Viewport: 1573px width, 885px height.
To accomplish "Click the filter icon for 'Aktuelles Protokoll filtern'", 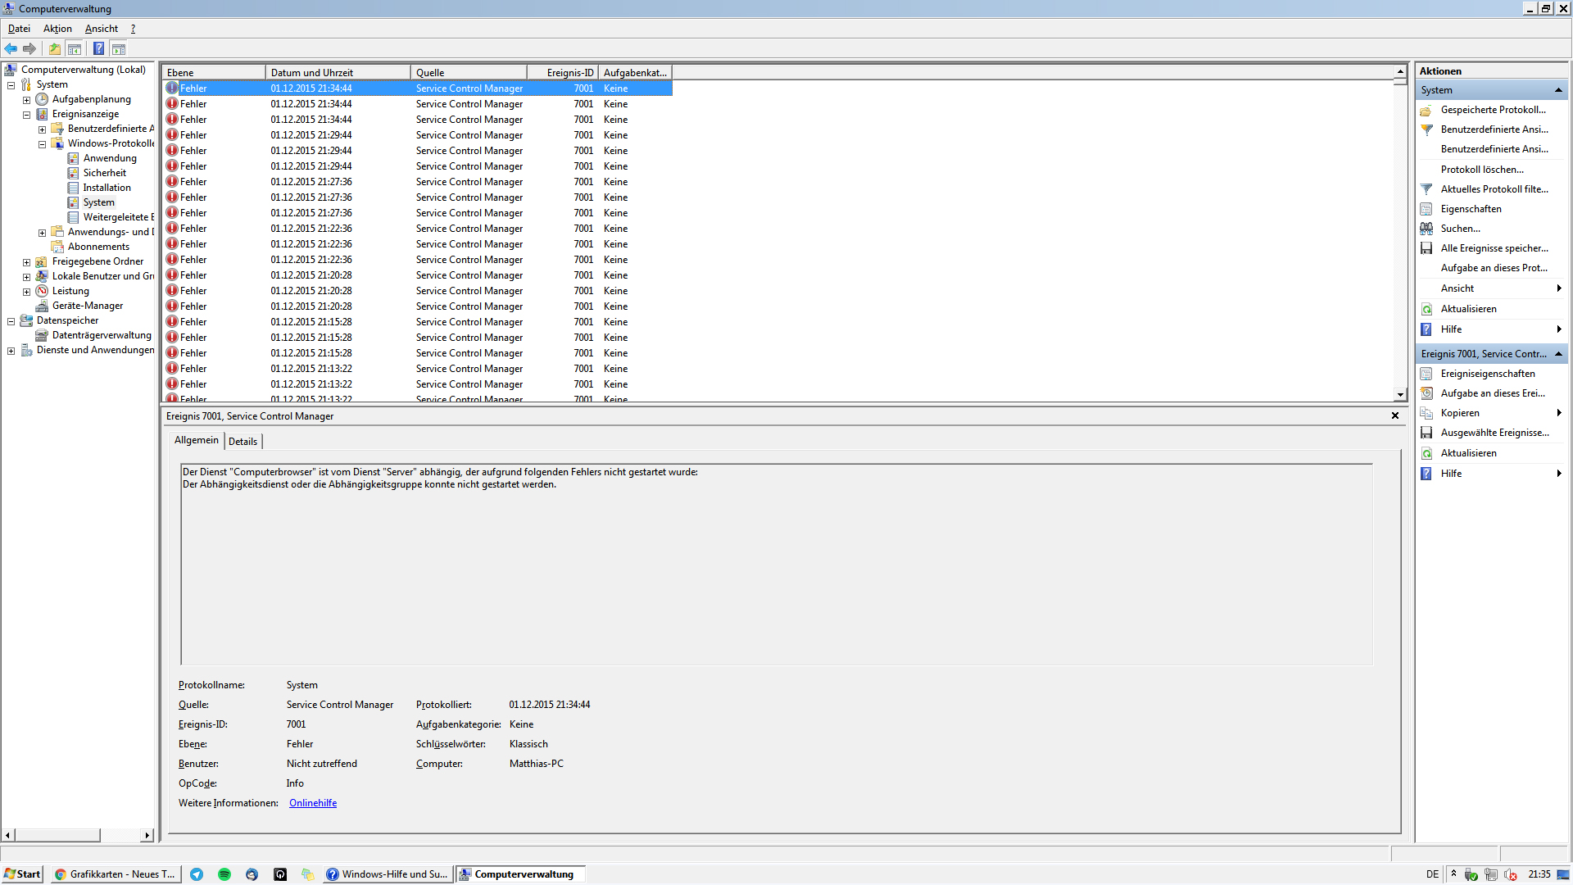I will [x=1426, y=189].
